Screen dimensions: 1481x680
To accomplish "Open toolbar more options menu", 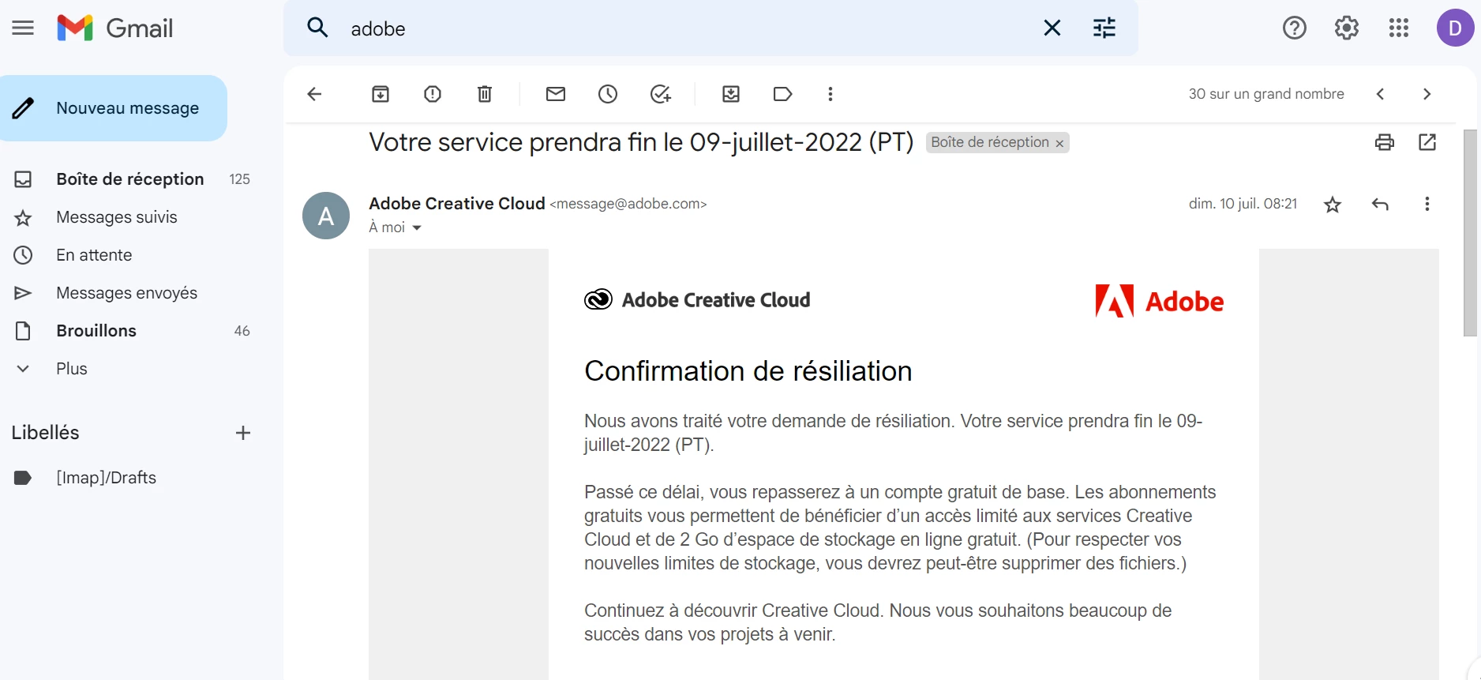I will 830,94.
